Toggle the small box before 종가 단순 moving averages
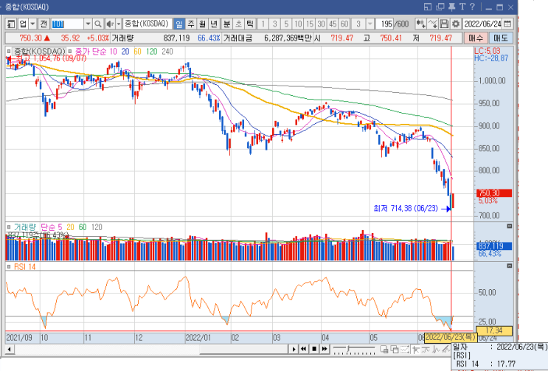 click(x=69, y=52)
